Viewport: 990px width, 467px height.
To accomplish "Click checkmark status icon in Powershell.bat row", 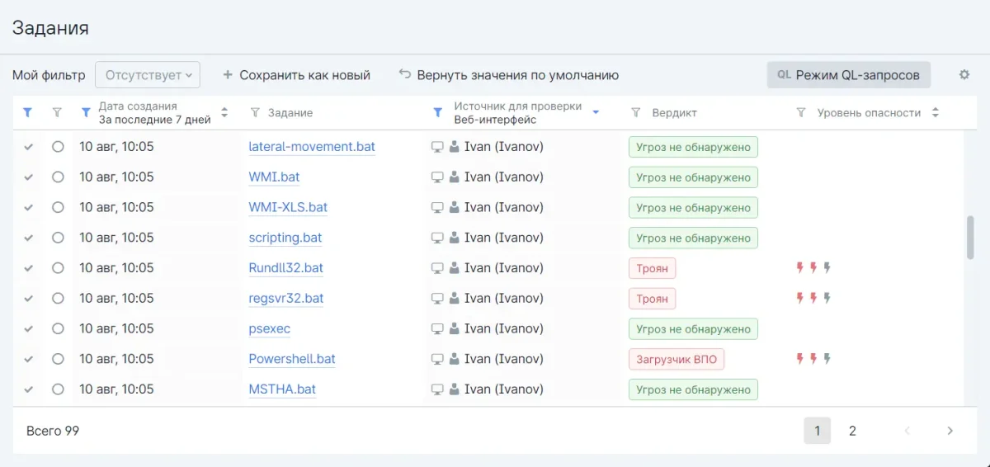I will tap(29, 359).
